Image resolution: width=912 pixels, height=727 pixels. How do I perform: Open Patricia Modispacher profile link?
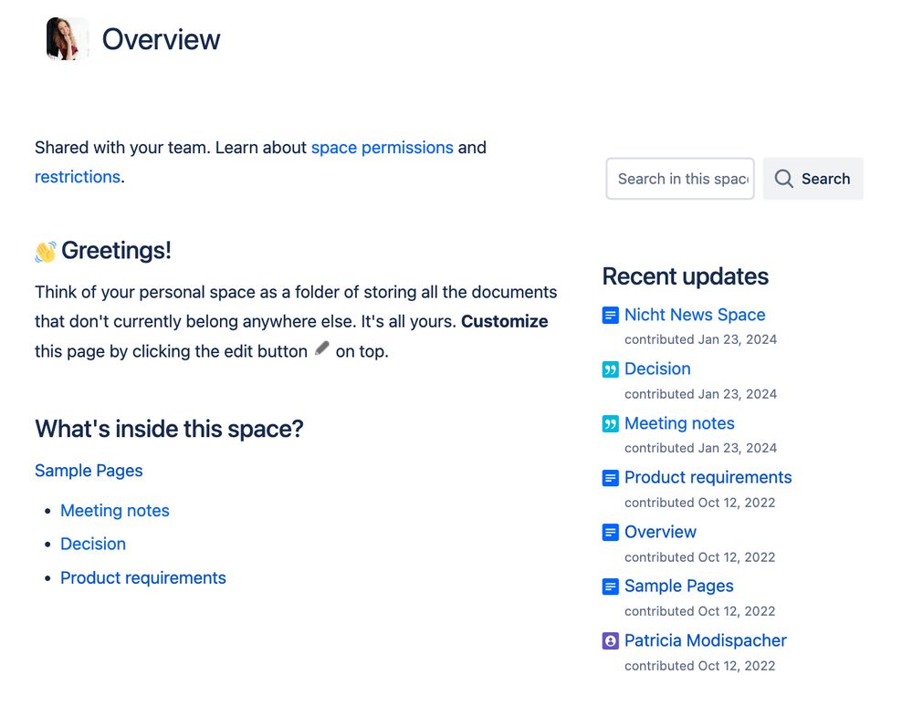(x=705, y=640)
